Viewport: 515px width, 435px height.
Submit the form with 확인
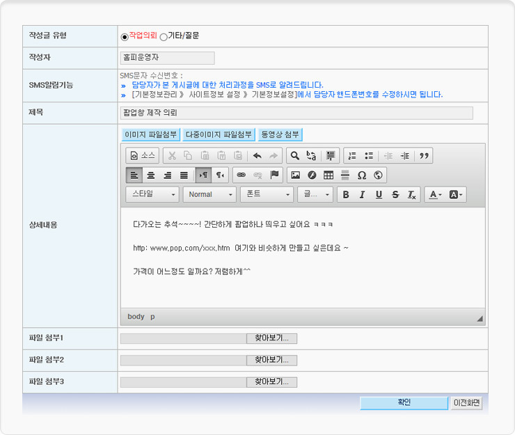click(x=404, y=403)
